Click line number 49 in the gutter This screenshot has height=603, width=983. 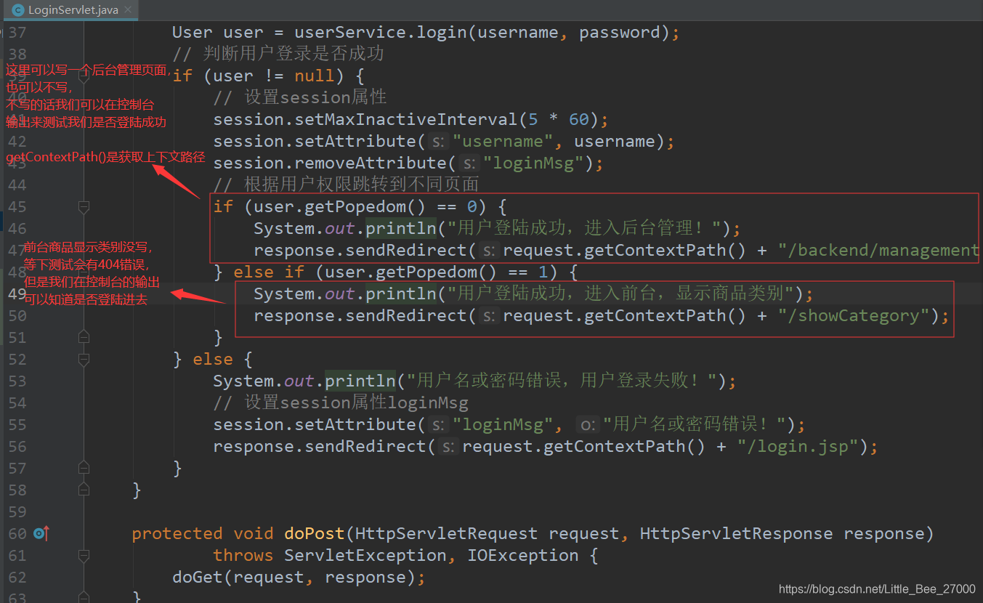point(17,294)
